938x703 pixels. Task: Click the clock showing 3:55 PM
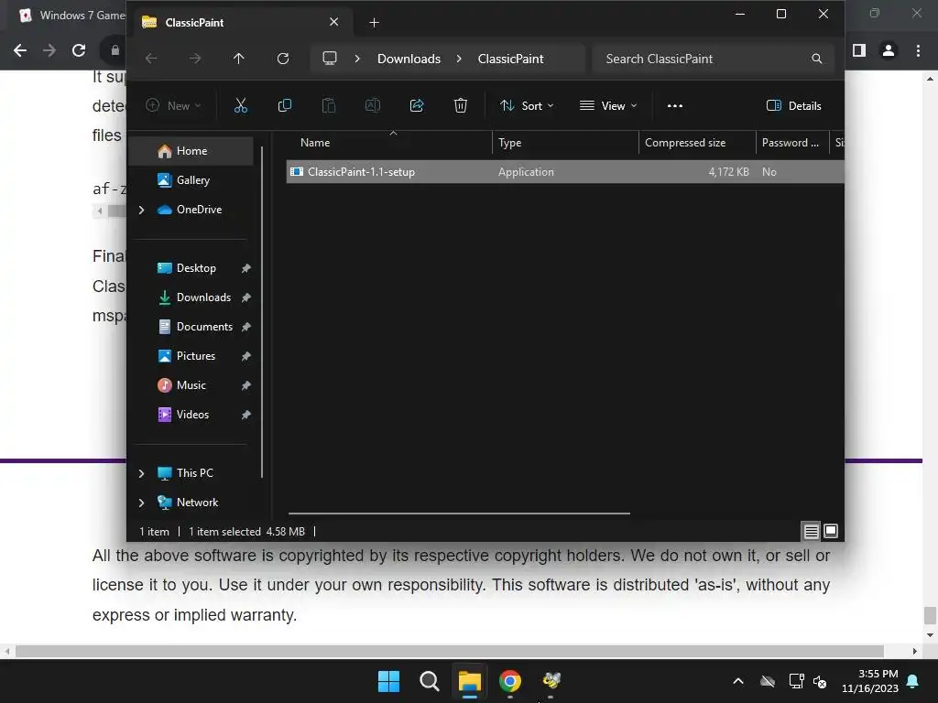(x=878, y=674)
